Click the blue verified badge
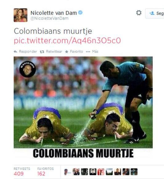Viewport: 164px width, 179px height. 80,13
